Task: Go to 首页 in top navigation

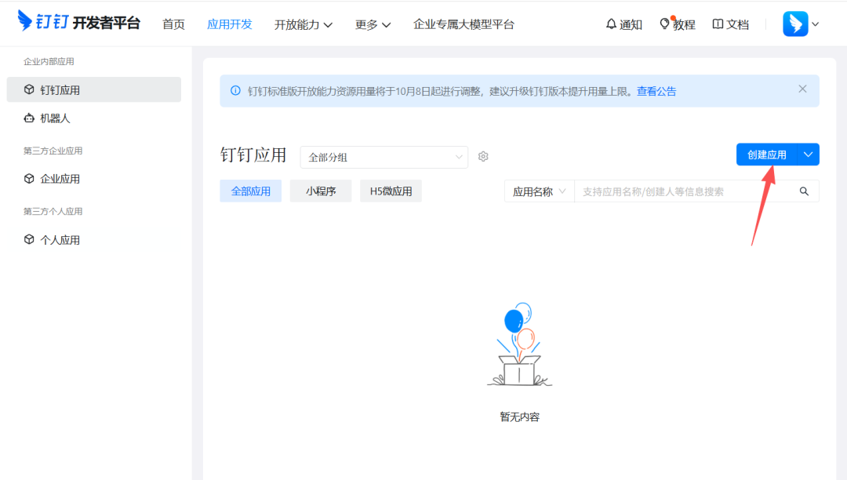Action: 173,24
